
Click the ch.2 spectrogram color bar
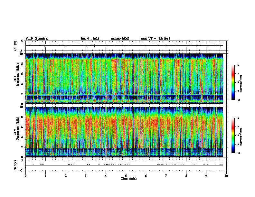[233, 136]
